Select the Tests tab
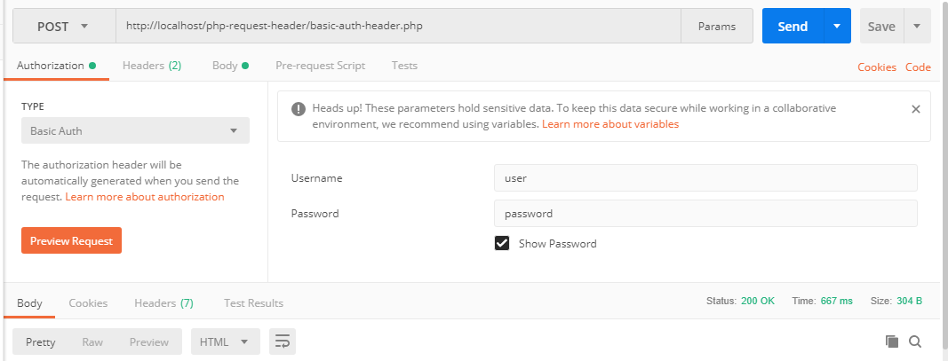Image resolution: width=948 pixels, height=361 pixels. click(x=404, y=66)
